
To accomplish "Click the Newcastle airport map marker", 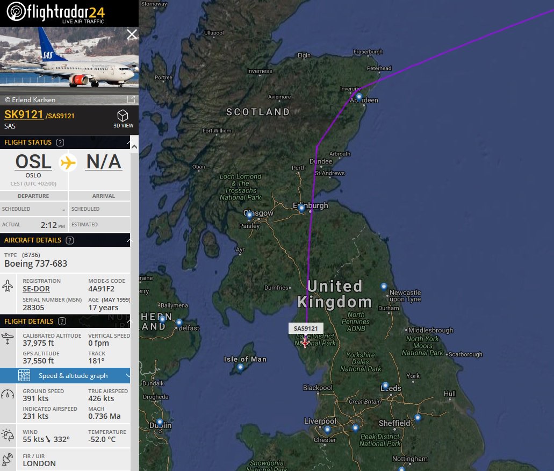I will 384,286.
